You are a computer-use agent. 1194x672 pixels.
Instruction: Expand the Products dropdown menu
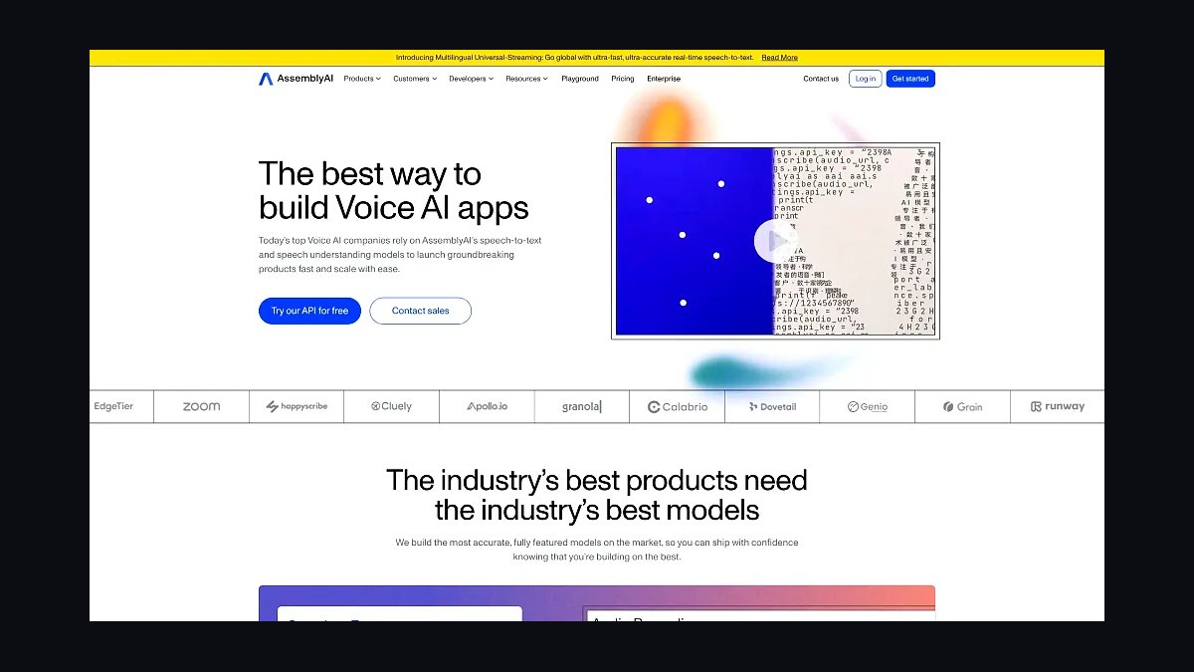362,79
